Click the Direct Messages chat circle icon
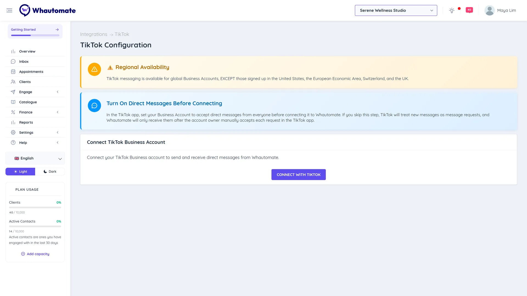 94,106
